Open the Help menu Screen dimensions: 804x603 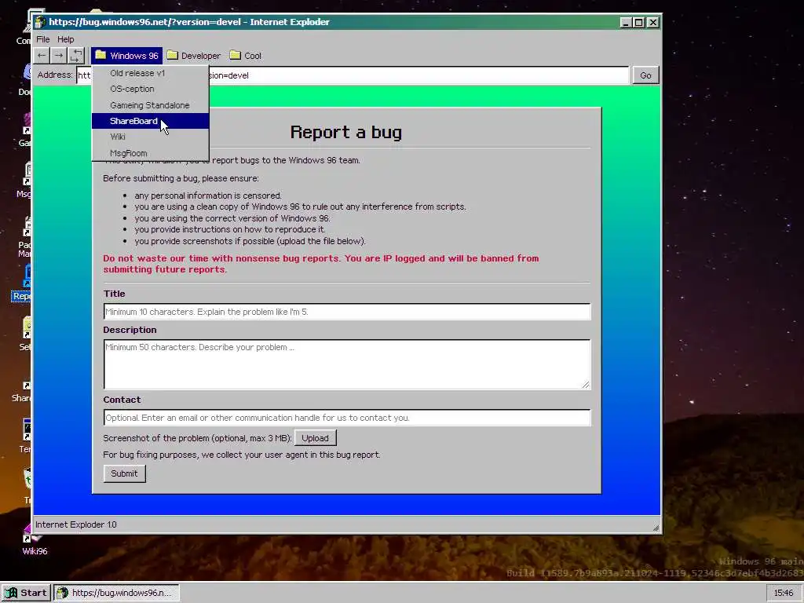[x=66, y=39]
